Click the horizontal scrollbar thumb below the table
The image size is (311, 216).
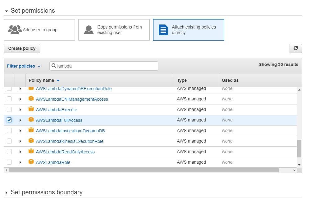pyautogui.click(x=144, y=170)
